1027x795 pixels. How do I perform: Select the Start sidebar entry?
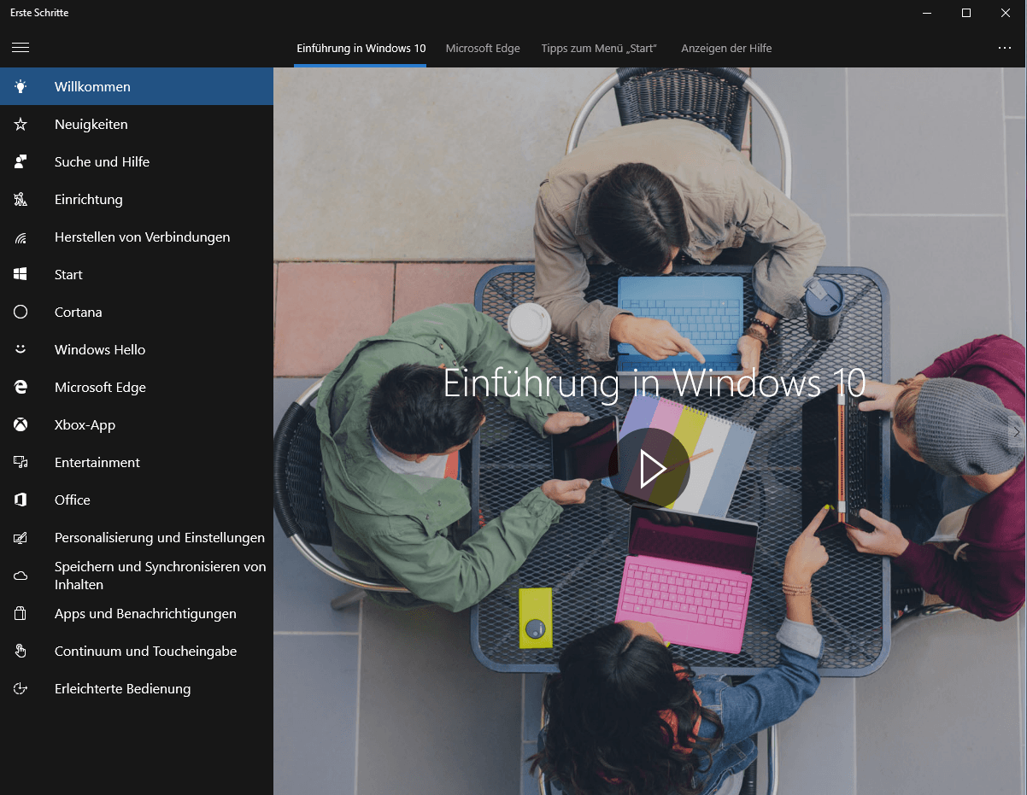[137, 274]
